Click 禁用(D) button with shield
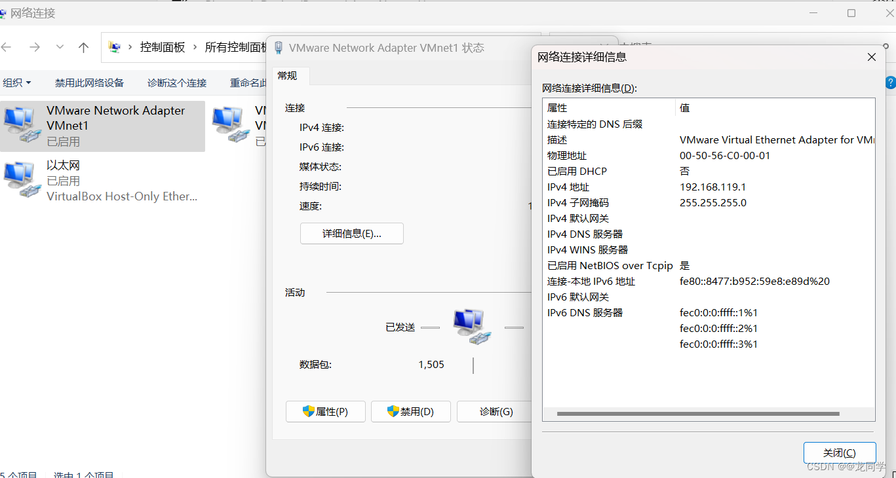The image size is (896, 478). tap(411, 412)
